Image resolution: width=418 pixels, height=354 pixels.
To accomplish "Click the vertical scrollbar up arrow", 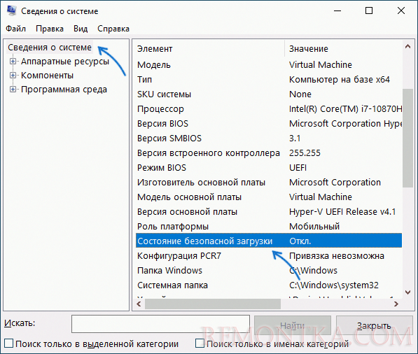I will 407,46.
